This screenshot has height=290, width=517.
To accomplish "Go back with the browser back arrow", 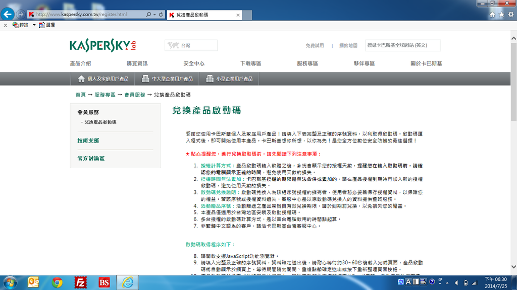I will (x=7, y=14).
